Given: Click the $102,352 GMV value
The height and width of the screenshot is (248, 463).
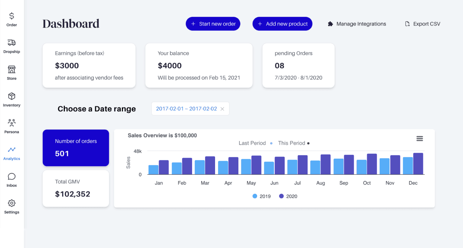Looking at the screenshot, I should (x=73, y=194).
